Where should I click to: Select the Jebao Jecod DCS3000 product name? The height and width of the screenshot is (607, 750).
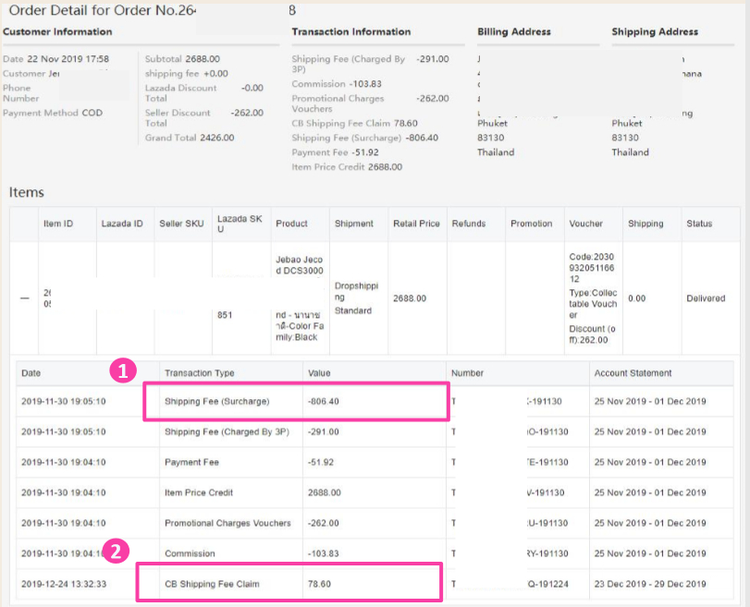pos(299,265)
